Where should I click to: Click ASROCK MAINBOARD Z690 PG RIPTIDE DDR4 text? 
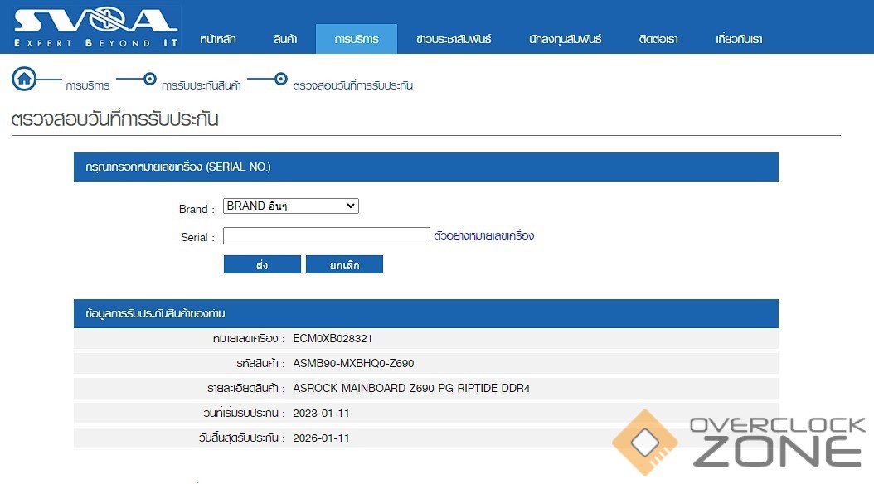[411, 388]
